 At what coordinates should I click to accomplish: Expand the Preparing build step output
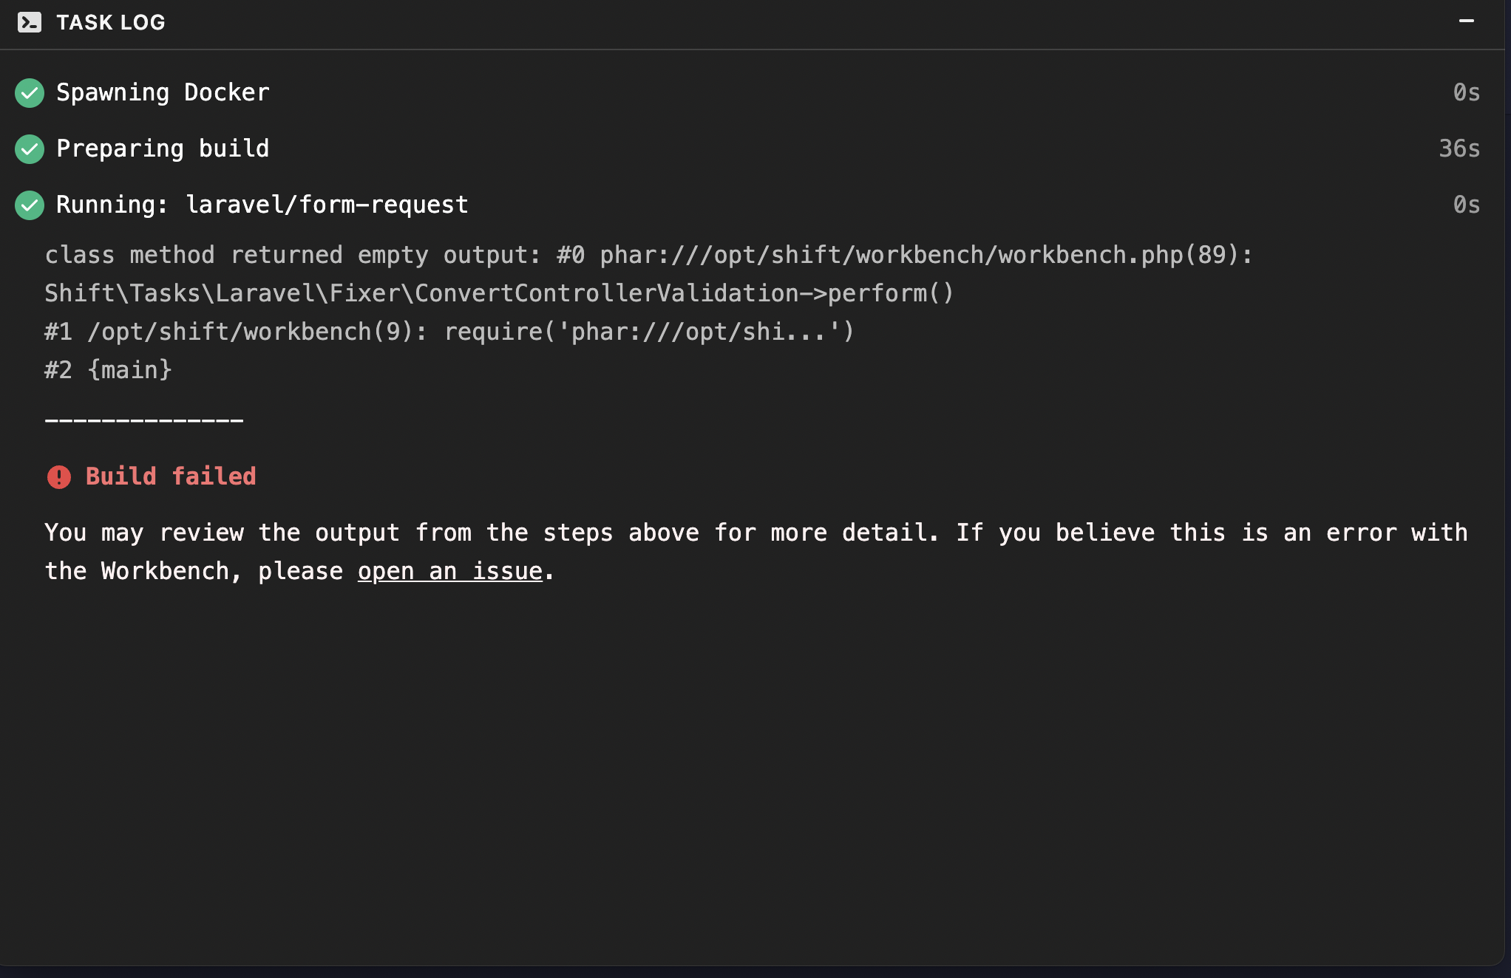click(x=163, y=148)
